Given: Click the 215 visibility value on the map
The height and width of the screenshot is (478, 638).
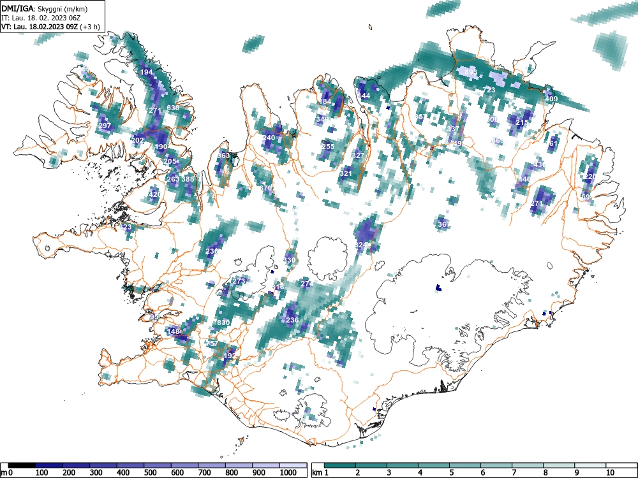Looking at the screenshot, I should [x=522, y=123].
